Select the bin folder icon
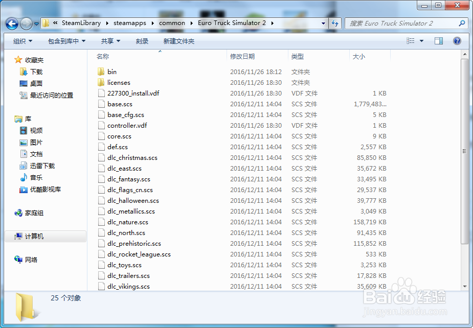The height and width of the screenshot is (328, 473). (101, 72)
